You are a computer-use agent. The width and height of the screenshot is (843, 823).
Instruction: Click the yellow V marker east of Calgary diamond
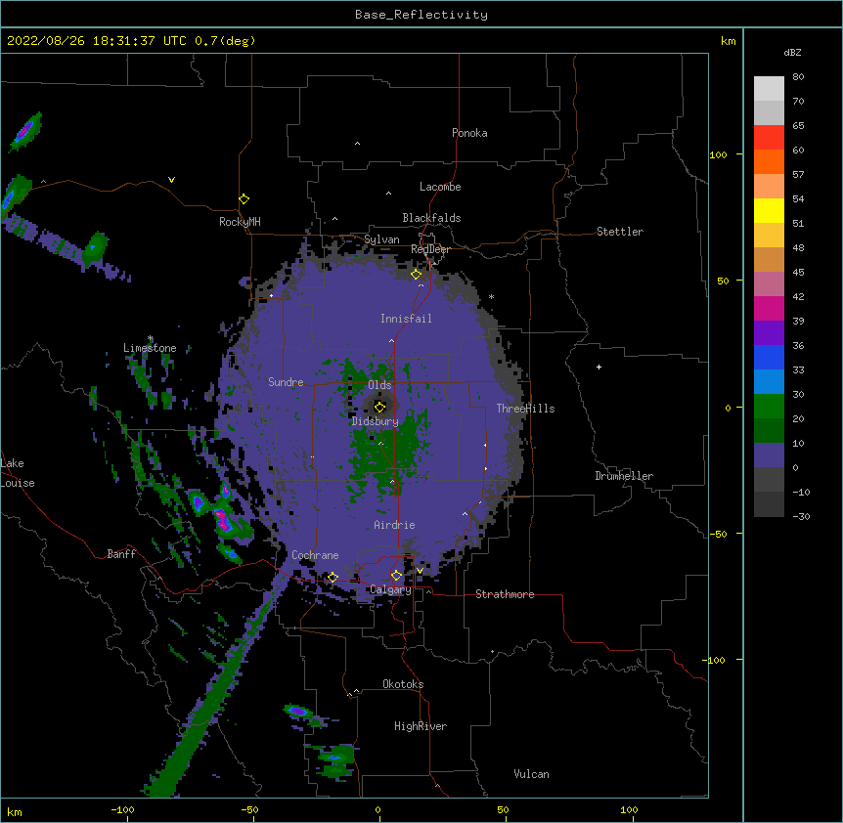pos(420,571)
